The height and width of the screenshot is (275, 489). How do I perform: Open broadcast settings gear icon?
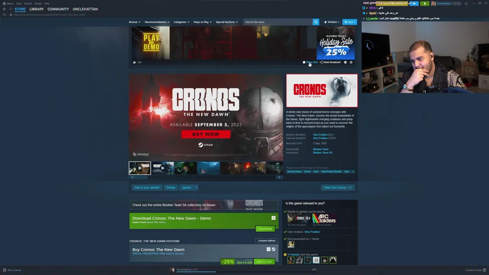(345, 62)
